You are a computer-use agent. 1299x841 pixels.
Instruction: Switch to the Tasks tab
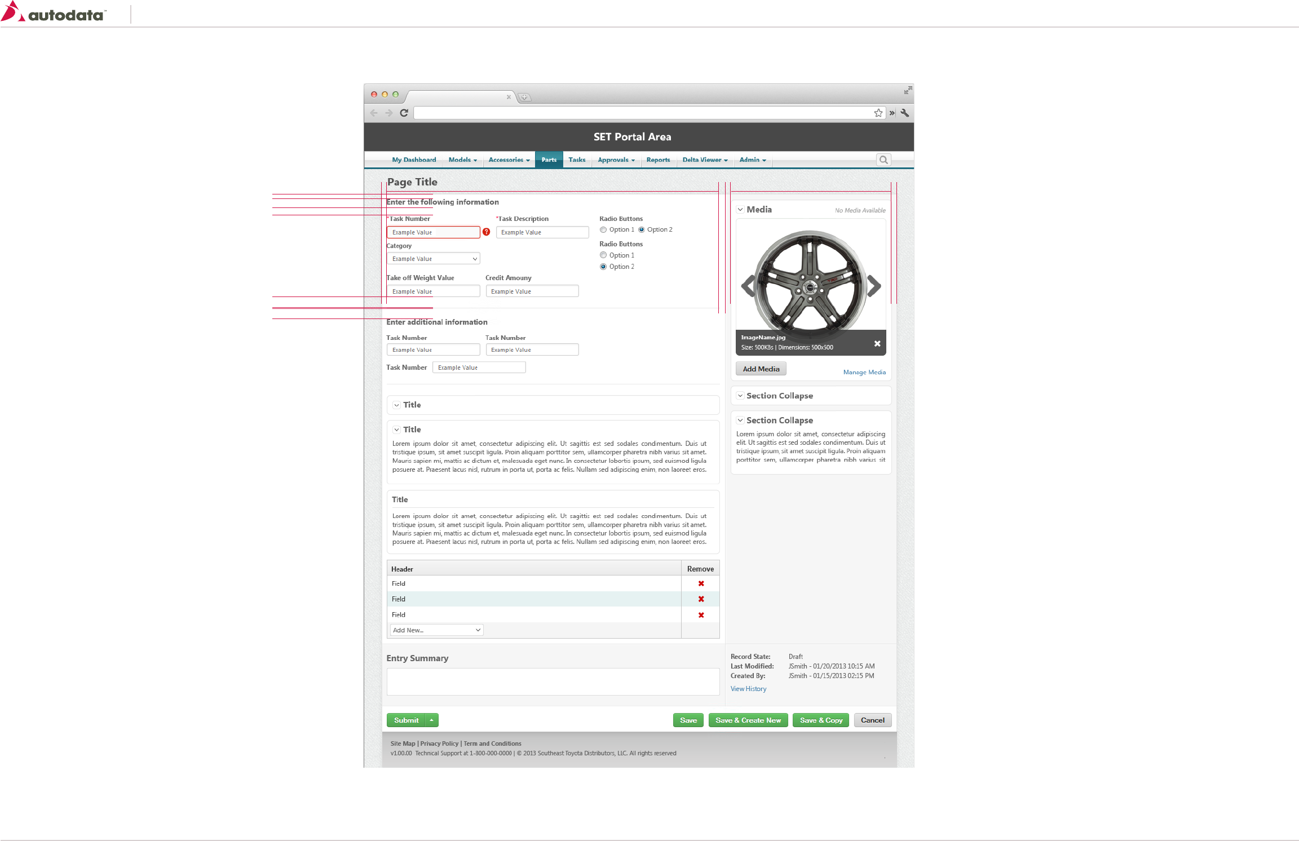577,160
